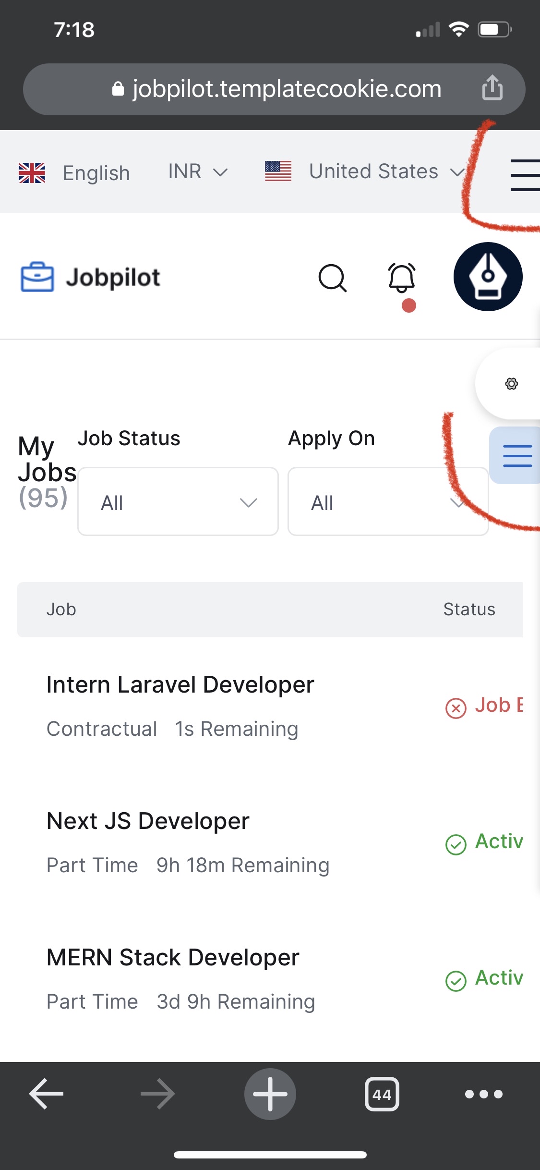
Task: Tap the browser share icon
Action: tap(492, 88)
